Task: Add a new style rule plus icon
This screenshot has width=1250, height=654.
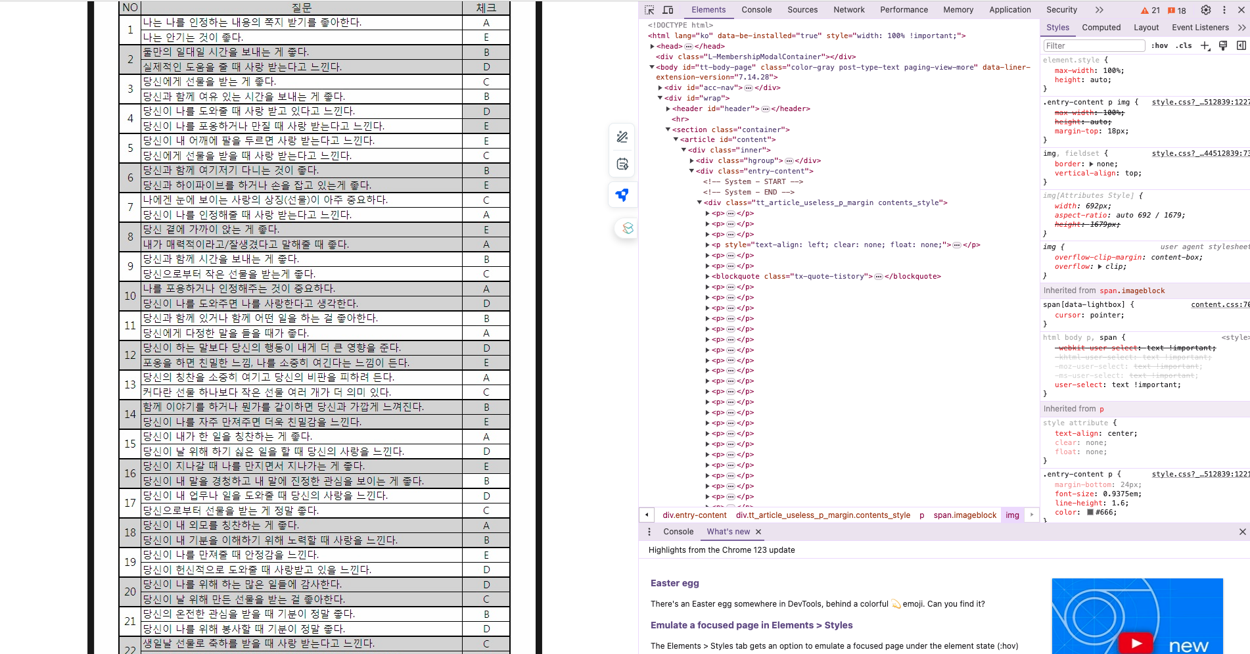Action: pos(1205,45)
